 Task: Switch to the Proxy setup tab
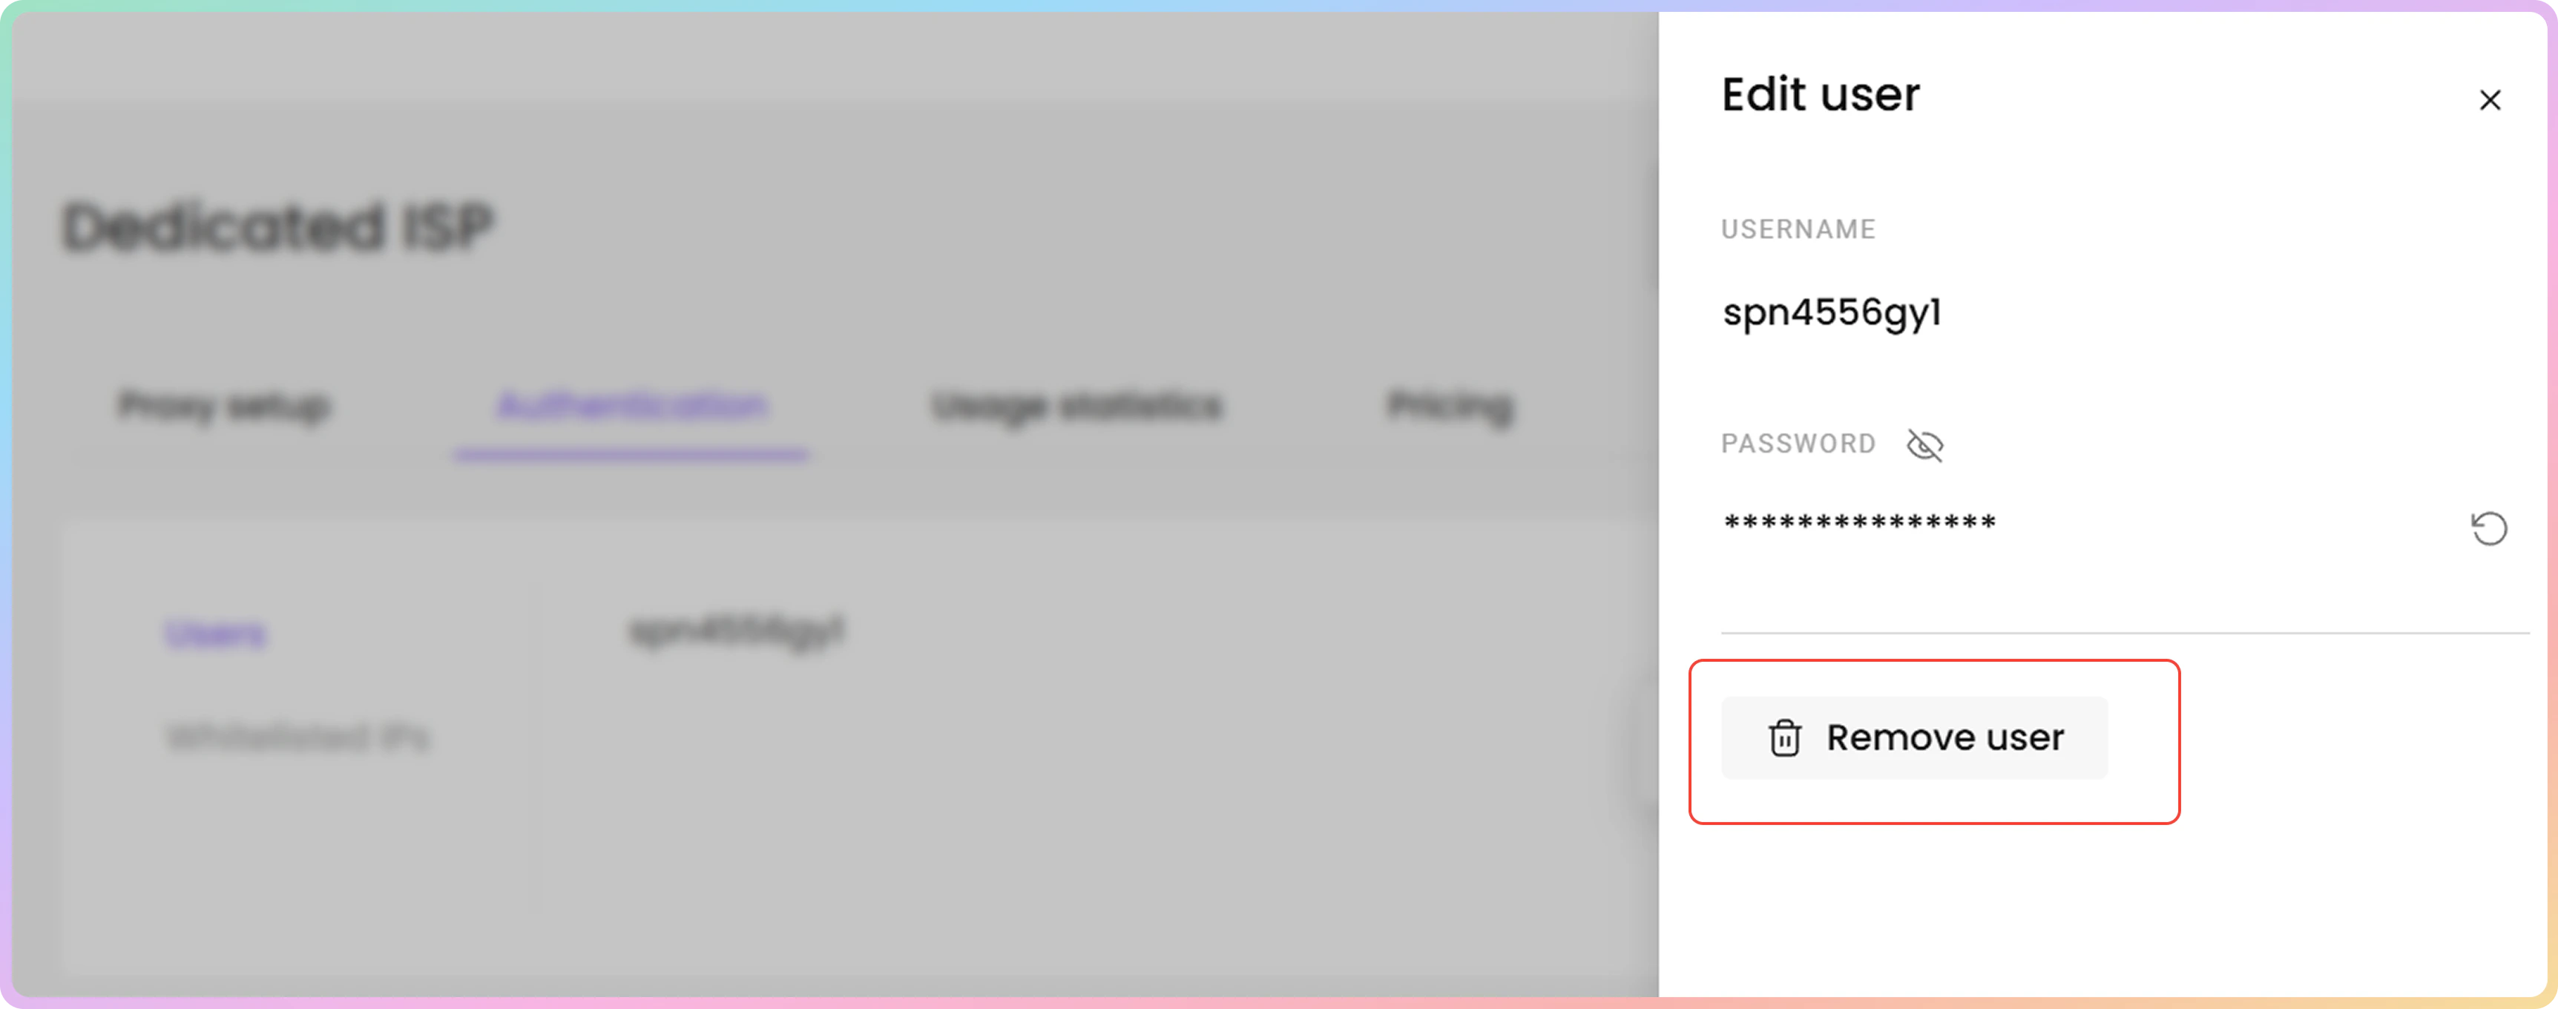223,406
